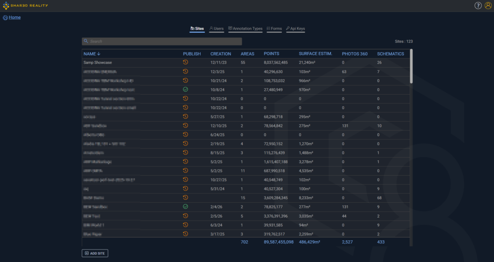Sort the table by Name column
Image resolution: width=494 pixels, height=262 pixels.
(92, 54)
